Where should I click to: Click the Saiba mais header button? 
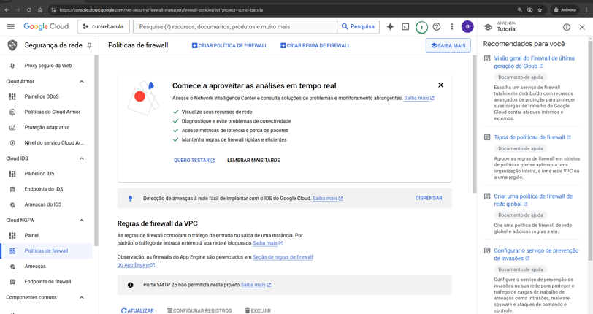pyautogui.click(x=448, y=45)
